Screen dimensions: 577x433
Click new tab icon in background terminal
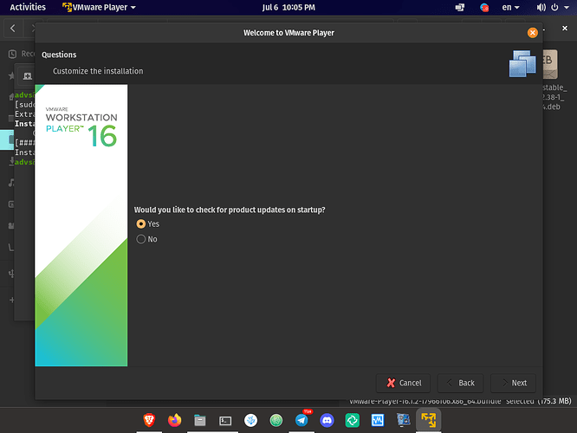tap(27, 76)
